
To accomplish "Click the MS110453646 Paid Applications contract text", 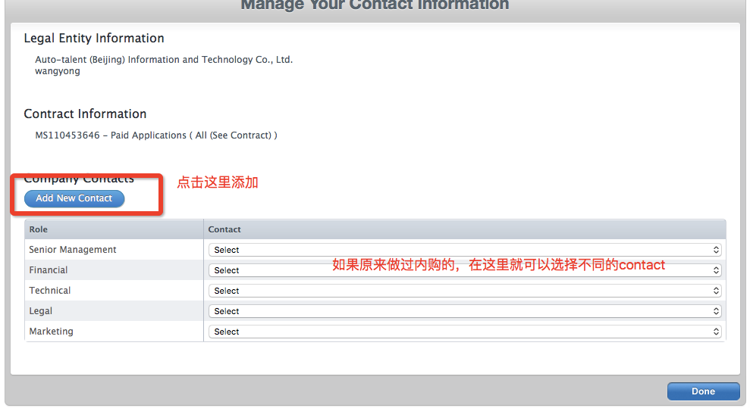I will tap(156, 135).
